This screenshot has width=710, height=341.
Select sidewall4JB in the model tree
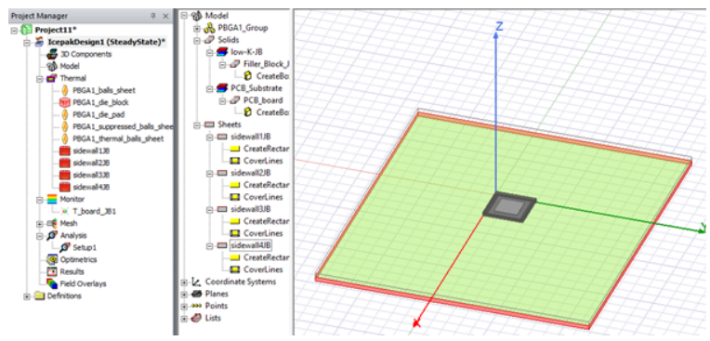coord(251,245)
